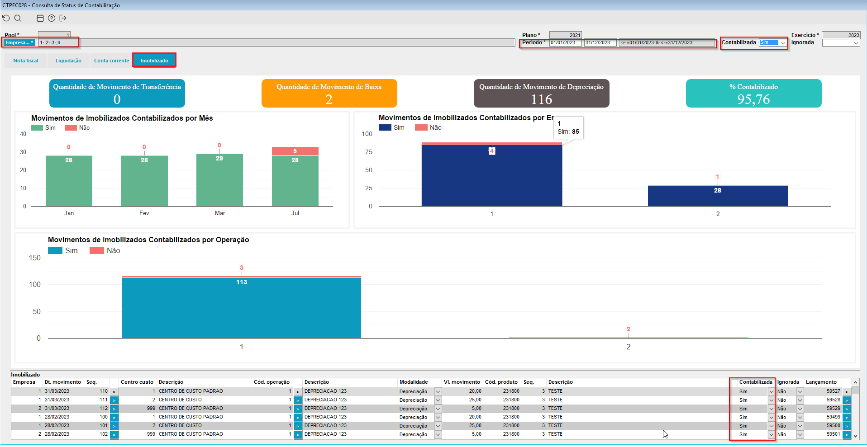Switch to the Conta corrente tab
The height and width of the screenshot is (447, 867).
click(x=111, y=61)
